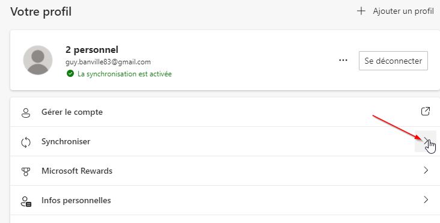The height and width of the screenshot is (223, 440).
Task: Click the plus icon to add a profile
Action: pyautogui.click(x=361, y=11)
